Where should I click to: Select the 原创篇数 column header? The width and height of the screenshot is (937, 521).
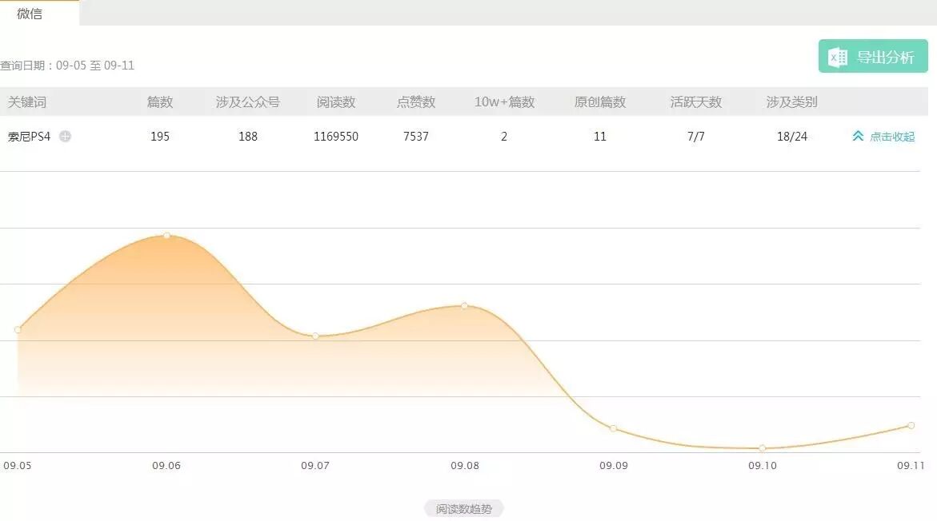(x=600, y=102)
